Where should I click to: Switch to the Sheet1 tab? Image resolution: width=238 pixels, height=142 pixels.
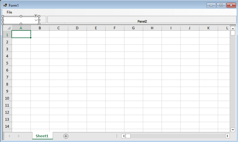point(42,136)
